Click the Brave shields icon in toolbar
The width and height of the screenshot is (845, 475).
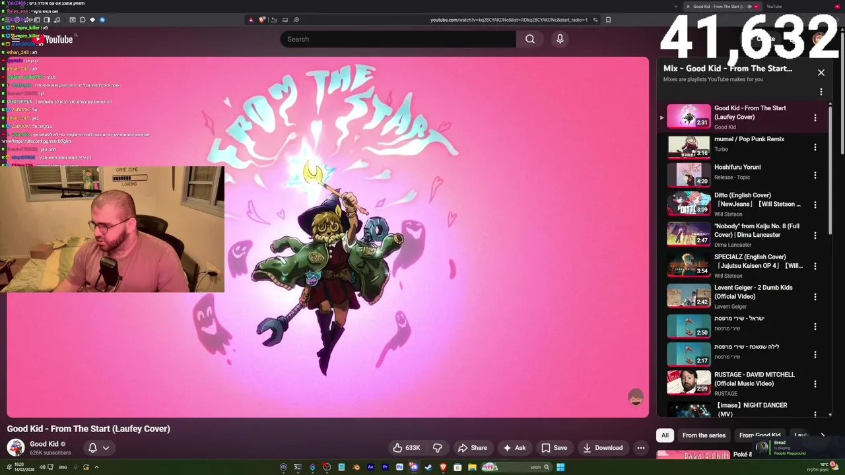[x=262, y=19]
